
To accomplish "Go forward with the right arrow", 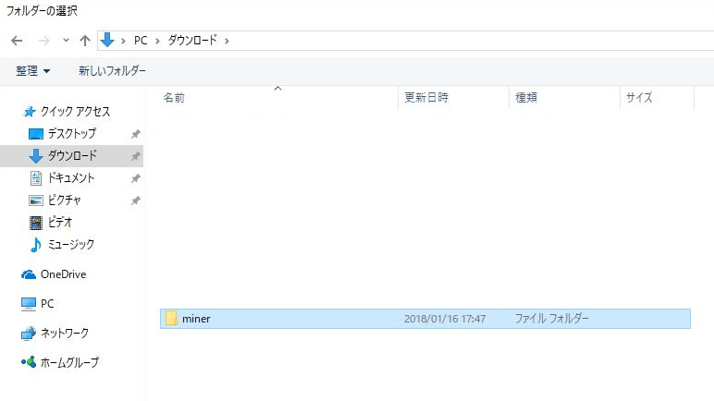I will [x=43, y=41].
